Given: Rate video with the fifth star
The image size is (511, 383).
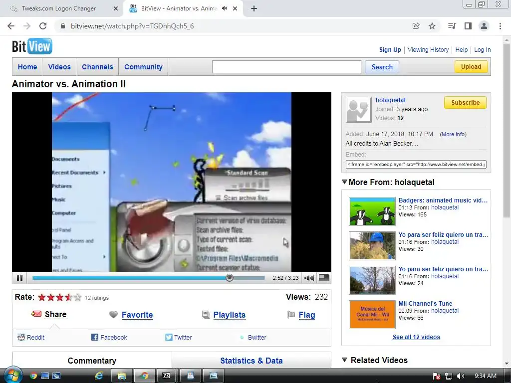Looking at the screenshot, I should pyautogui.click(x=77, y=297).
